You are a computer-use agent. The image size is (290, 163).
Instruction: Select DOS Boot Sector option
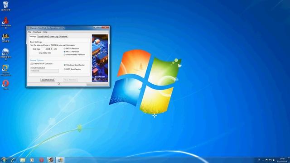(x=72, y=69)
